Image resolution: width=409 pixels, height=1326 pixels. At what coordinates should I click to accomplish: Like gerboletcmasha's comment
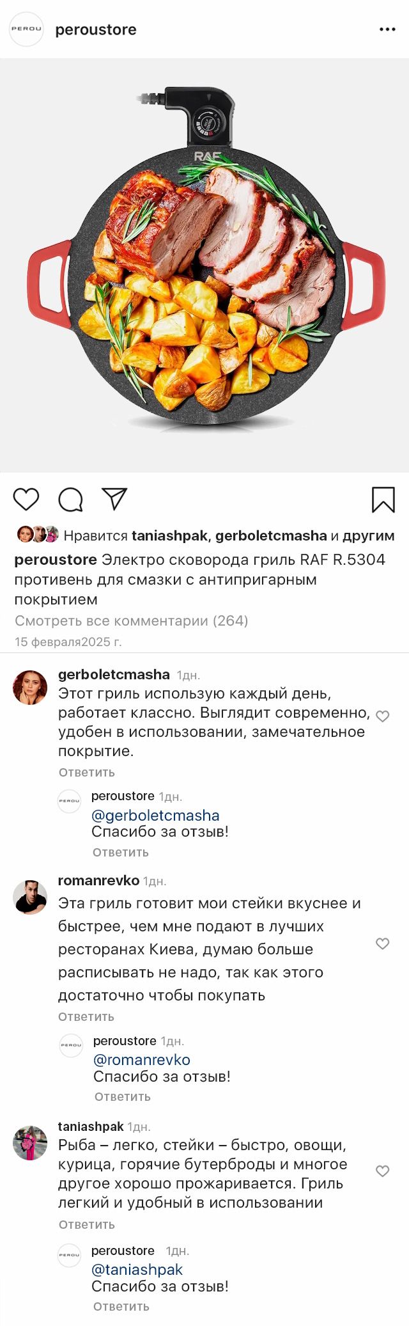[x=383, y=716]
